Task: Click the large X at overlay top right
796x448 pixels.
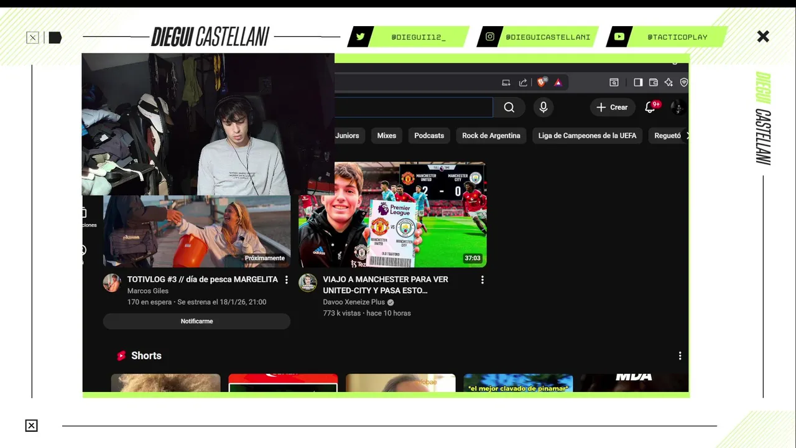Action: point(763,37)
